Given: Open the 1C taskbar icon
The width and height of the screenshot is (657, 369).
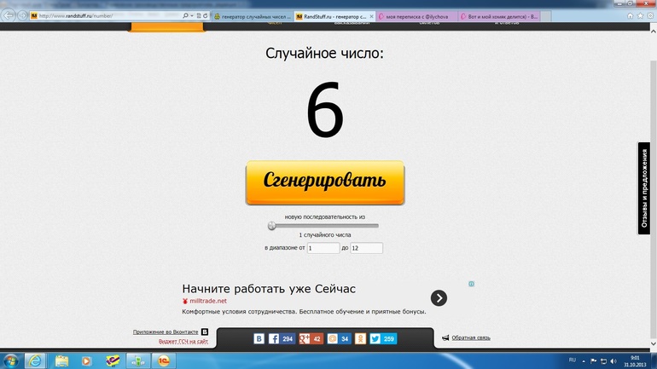Looking at the screenshot, I should point(163,360).
